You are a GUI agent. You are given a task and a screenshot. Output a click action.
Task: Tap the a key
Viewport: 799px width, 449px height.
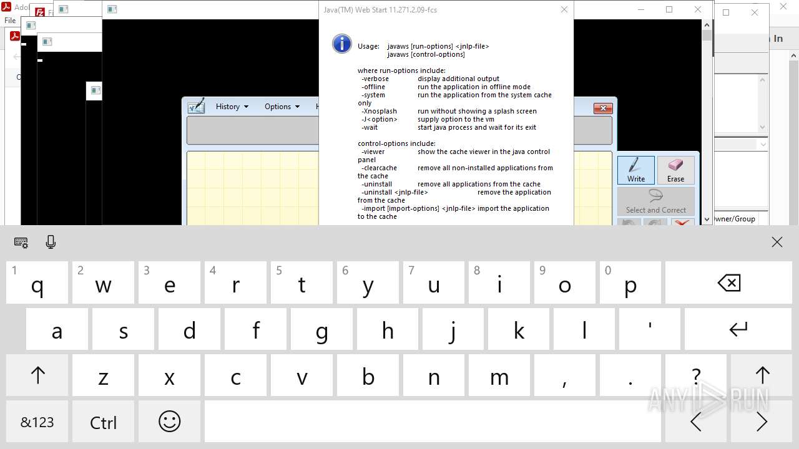pos(57,329)
